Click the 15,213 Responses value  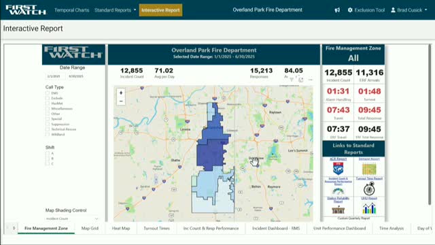[x=261, y=71]
